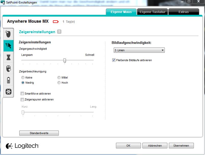The image size is (205, 155).
Task: Select the Niedrig acceleration radio button
Action: click(23, 83)
